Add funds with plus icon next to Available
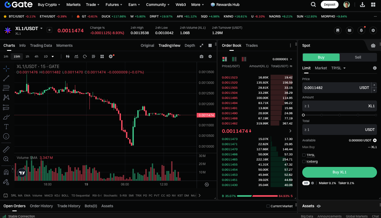 coord(375,140)
